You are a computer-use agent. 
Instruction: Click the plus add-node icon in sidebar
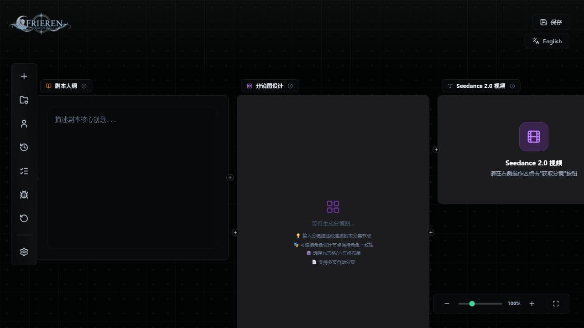(x=24, y=77)
